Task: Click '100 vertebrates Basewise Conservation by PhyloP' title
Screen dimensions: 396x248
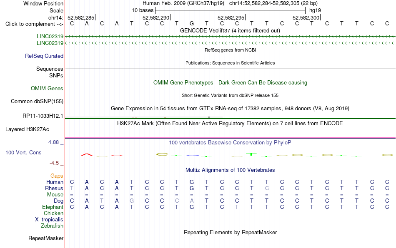Action: click(x=230, y=143)
